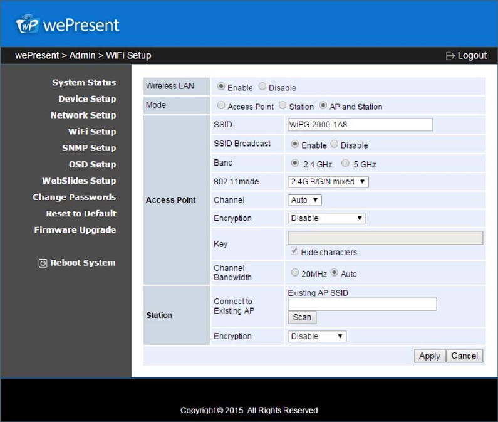Image resolution: width=498 pixels, height=422 pixels.
Task: Click the "Connect to Existing AP" label
Action: click(234, 306)
